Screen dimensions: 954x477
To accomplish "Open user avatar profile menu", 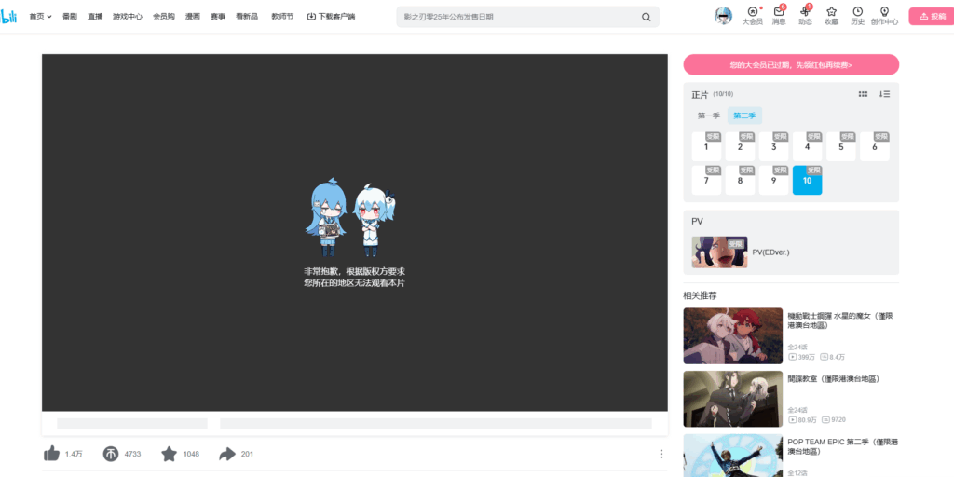I will point(723,16).
